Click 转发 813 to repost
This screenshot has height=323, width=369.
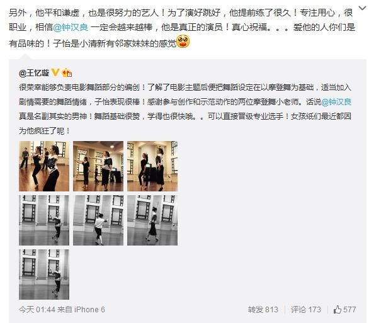[x=263, y=309]
